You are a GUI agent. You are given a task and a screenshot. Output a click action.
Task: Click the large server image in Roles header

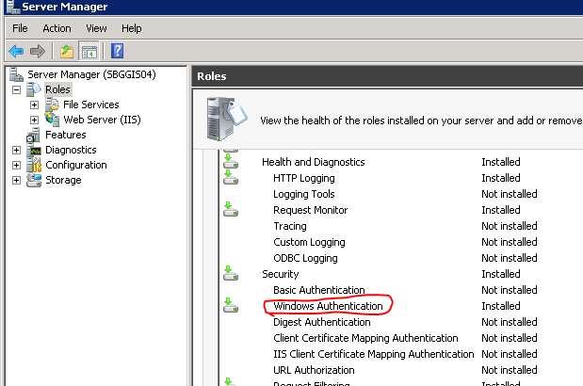[226, 119]
